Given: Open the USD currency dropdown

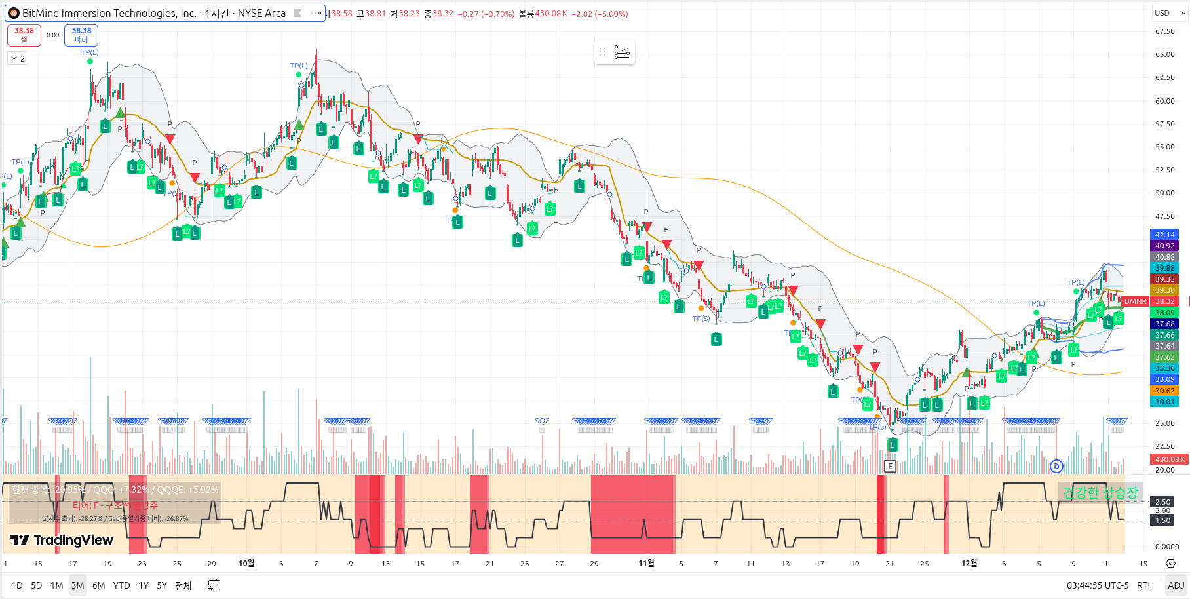Looking at the screenshot, I should click(x=1169, y=13).
